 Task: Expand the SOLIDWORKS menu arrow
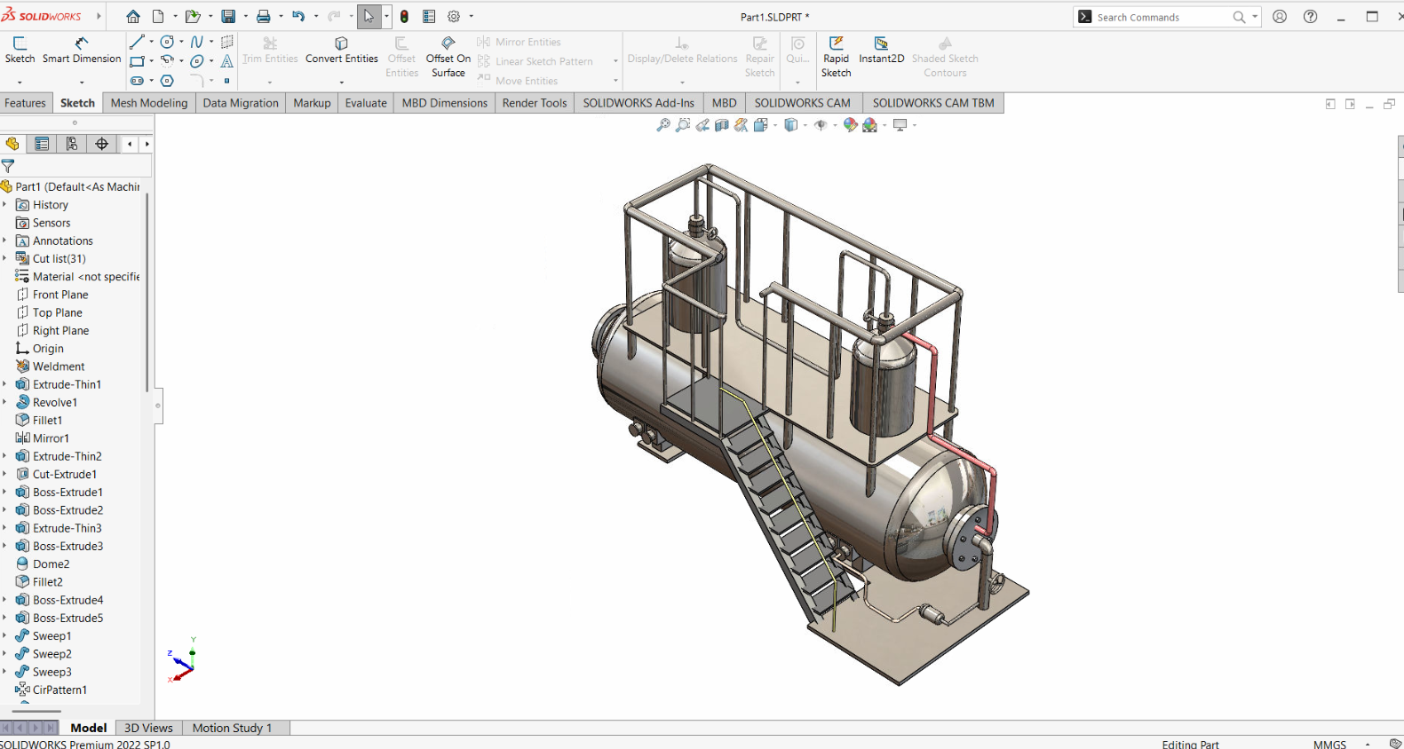point(99,17)
